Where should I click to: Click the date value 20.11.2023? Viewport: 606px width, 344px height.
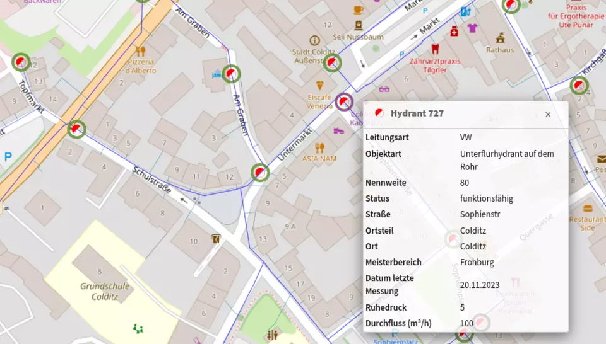coord(480,285)
